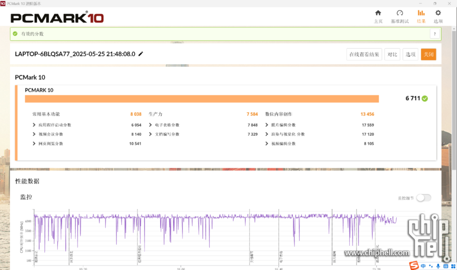This screenshot has height=270, width=457.
Task: Click the app startup score 6 054
Action: (x=136, y=125)
